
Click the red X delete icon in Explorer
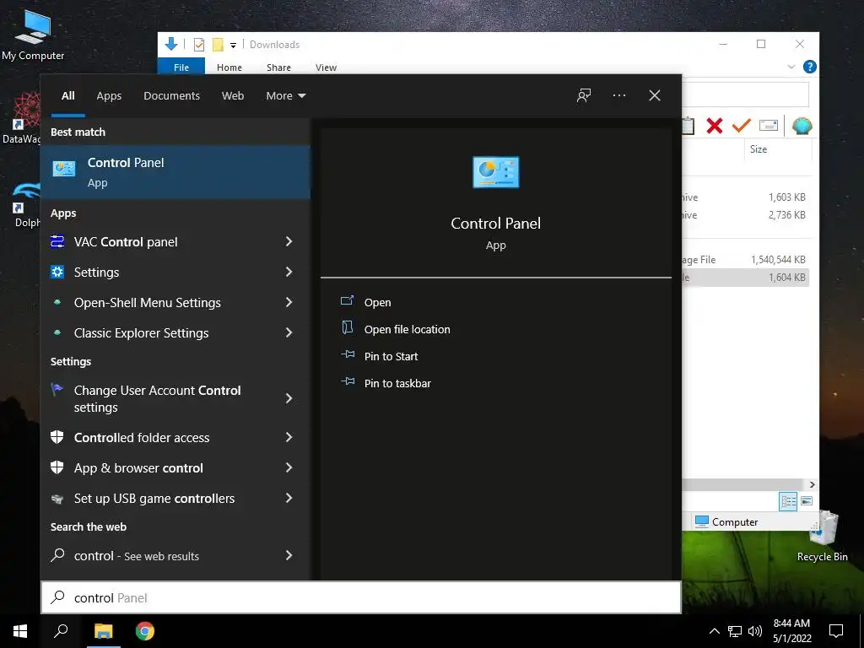[x=715, y=126]
